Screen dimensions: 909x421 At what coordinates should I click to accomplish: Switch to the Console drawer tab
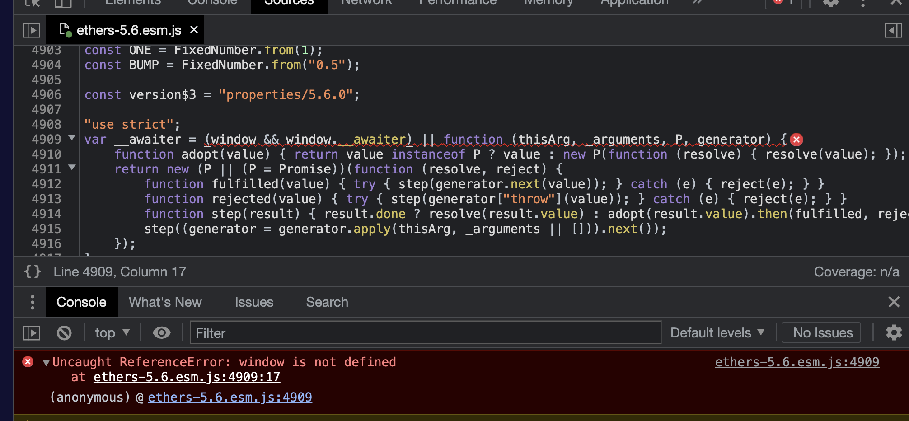pos(81,302)
